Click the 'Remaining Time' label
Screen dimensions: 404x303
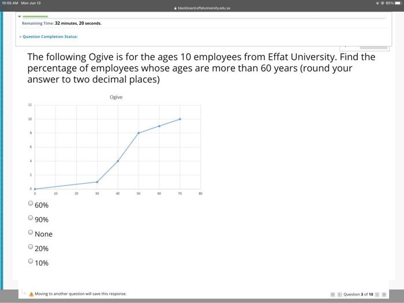(38, 23)
